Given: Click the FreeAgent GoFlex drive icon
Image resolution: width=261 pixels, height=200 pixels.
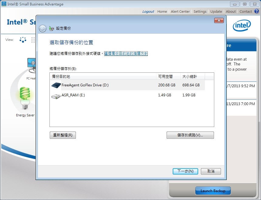Looking at the screenshot, I should click(56, 85).
